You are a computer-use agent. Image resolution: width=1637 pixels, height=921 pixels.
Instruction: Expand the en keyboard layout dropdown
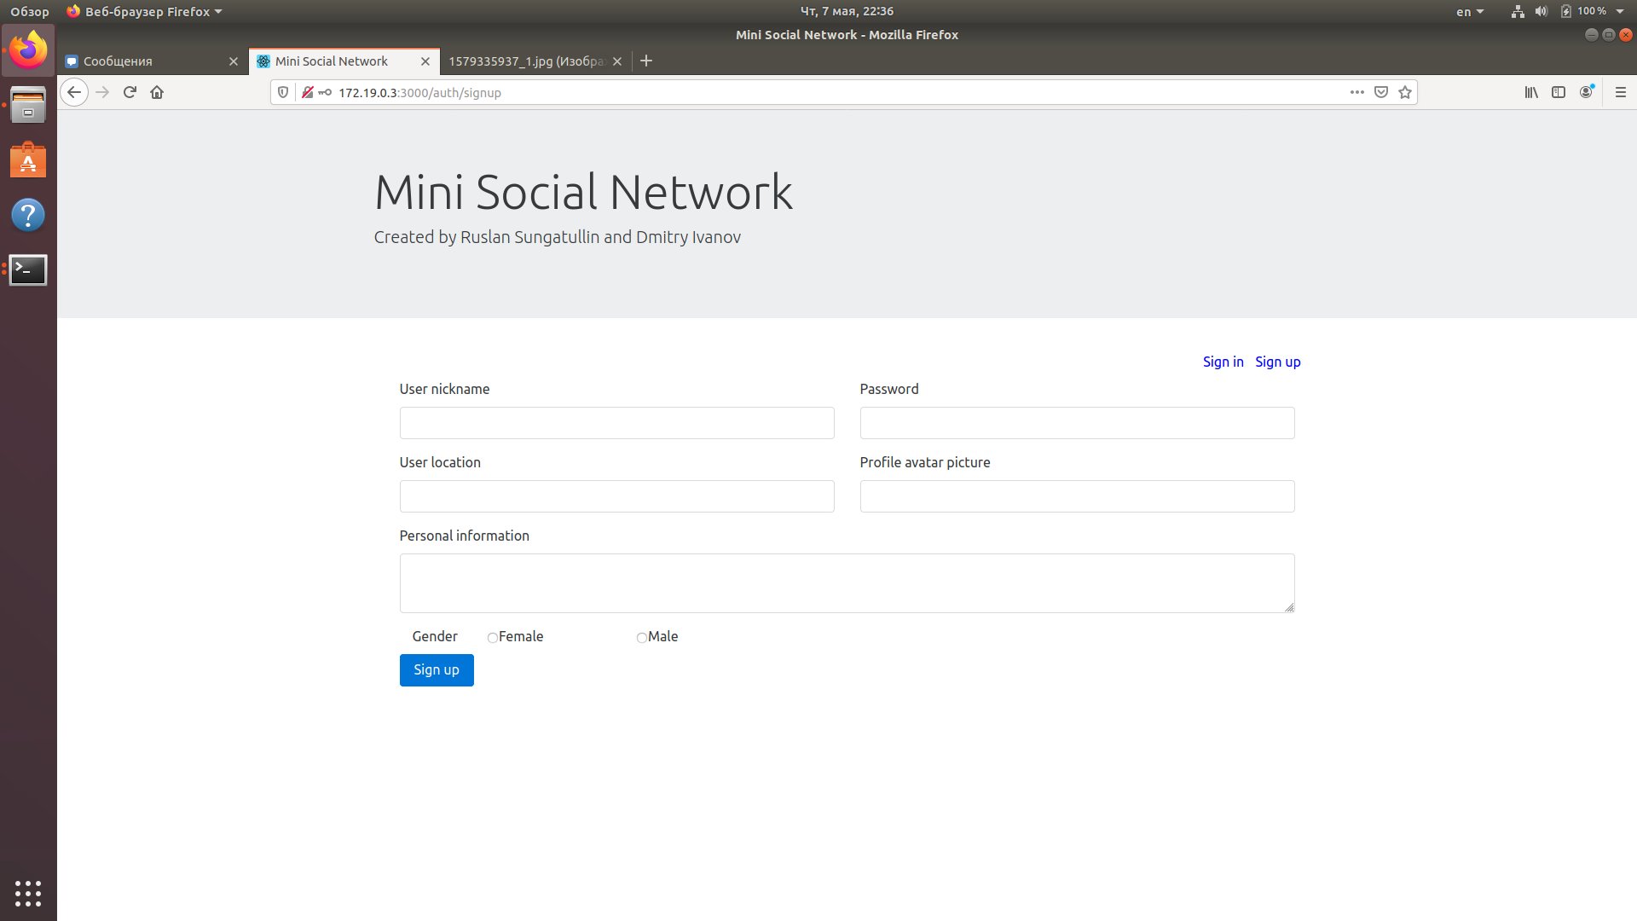(x=1470, y=12)
